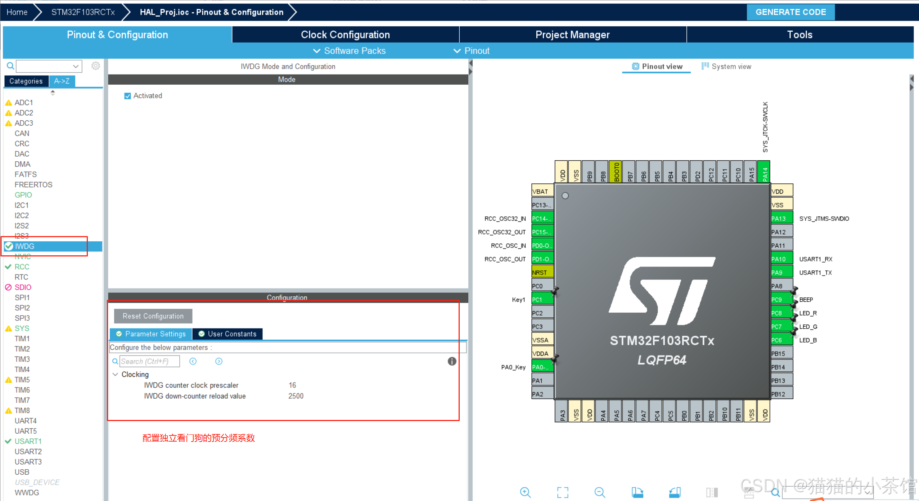Select CAN in the peripheral list
This screenshot has height=501, width=919.
pyautogui.click(x=22, y=134)
